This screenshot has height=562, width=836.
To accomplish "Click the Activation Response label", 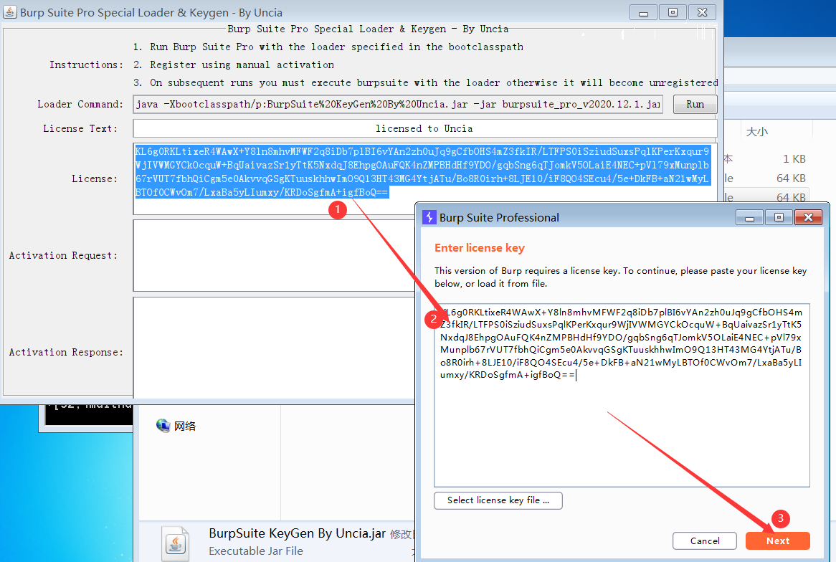I will pyautogui.click(x=65, y=352).
